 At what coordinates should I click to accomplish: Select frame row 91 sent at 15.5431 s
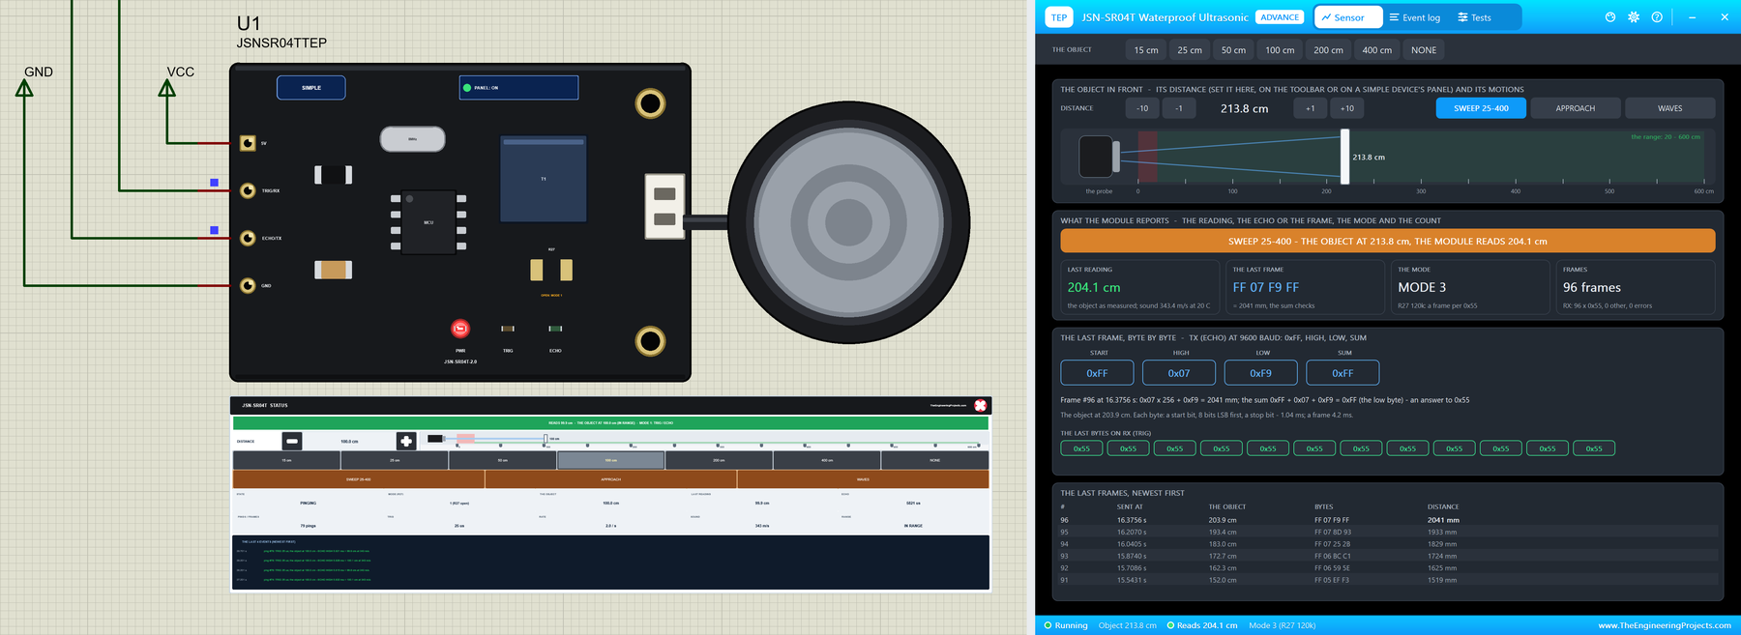pyautogui.click(x=1387, y=580)
